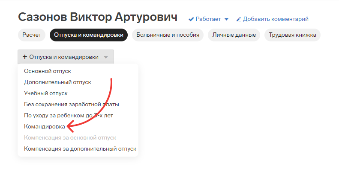Click the Командировка menu item
The width and height of the screenshot is (339, 169).
[44, 127]
